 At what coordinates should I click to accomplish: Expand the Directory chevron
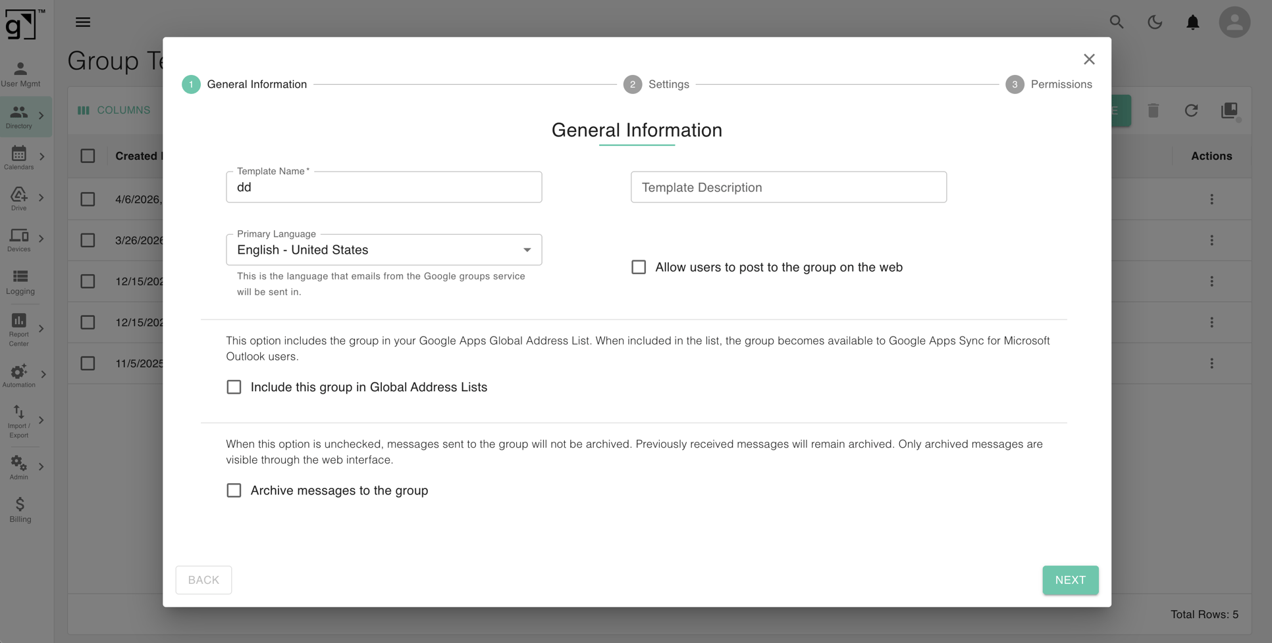(41, 116)
